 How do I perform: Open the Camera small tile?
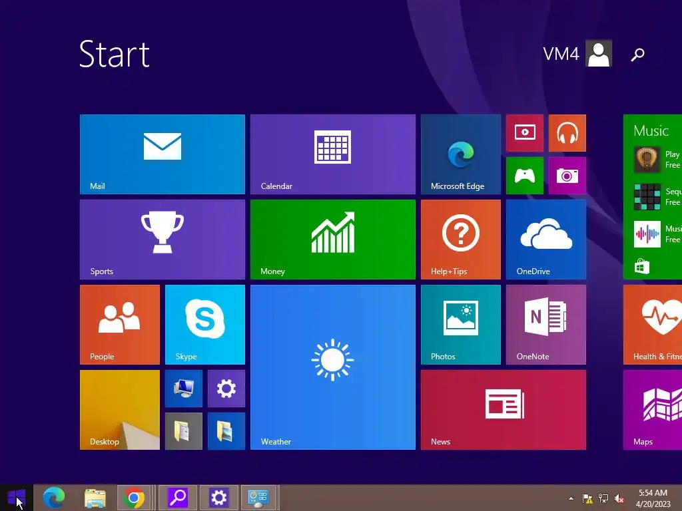tap(567, 176)
